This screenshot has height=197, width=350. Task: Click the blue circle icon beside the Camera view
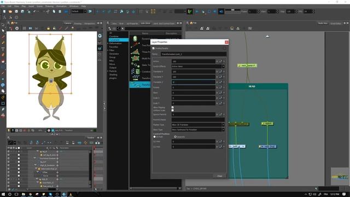[x=100, y=36]
